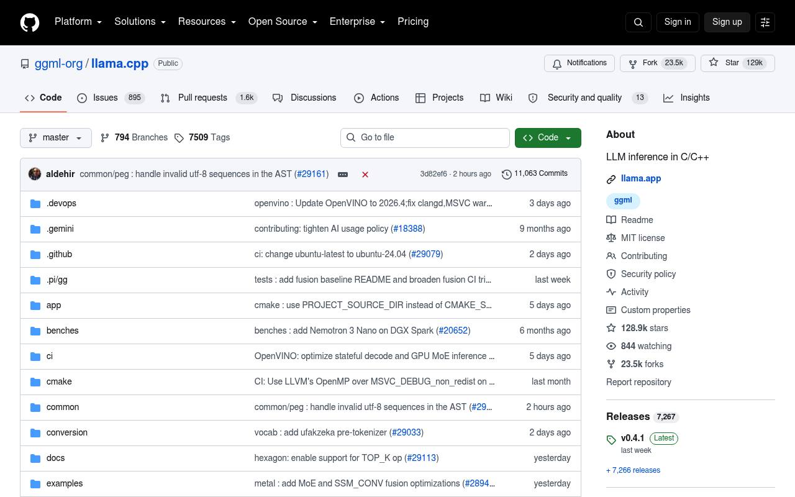Viewport: 795px width, 497px height.
Task: Open the llama.app website link
Action: click(641, 179)
